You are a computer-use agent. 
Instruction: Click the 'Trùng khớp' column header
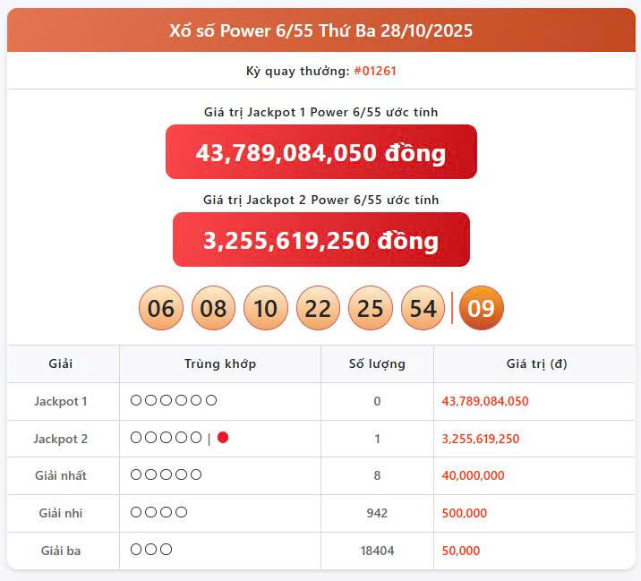[220, 363]
